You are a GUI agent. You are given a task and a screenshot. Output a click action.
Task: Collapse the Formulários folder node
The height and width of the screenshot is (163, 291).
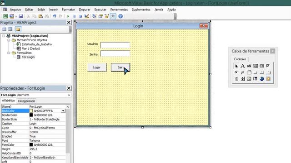click(x=9, y=53)
